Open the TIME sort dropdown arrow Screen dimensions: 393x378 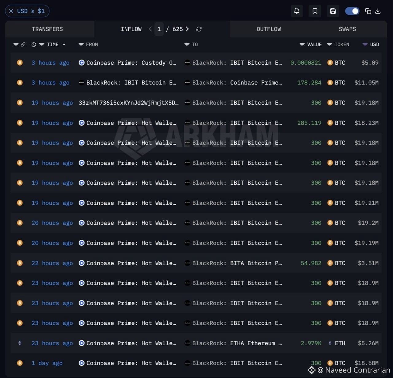click(x=64, y=44)
